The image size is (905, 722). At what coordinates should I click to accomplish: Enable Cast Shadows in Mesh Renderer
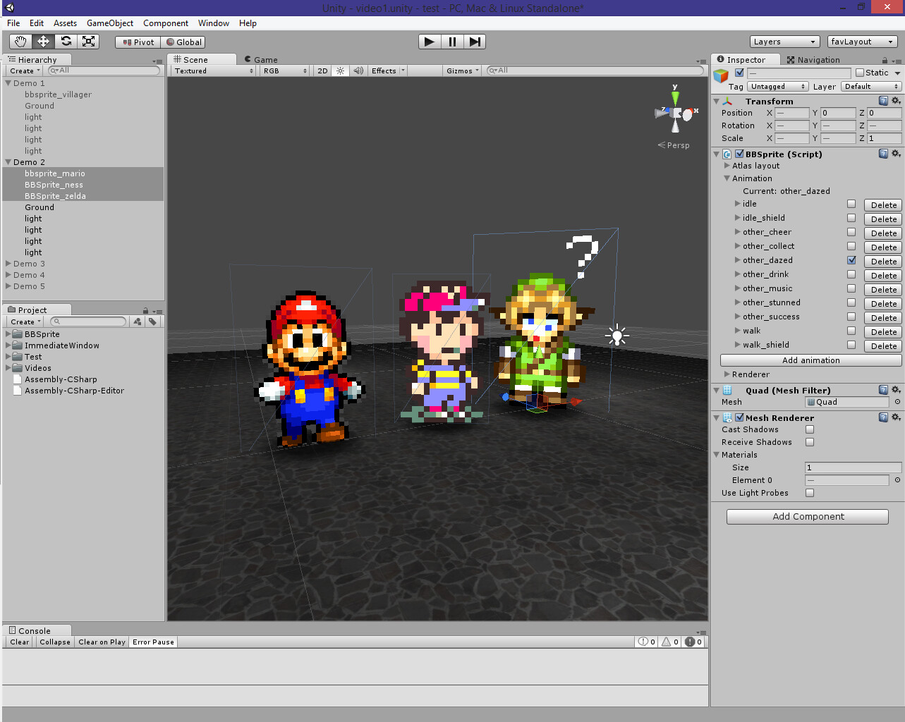point(809,429)
